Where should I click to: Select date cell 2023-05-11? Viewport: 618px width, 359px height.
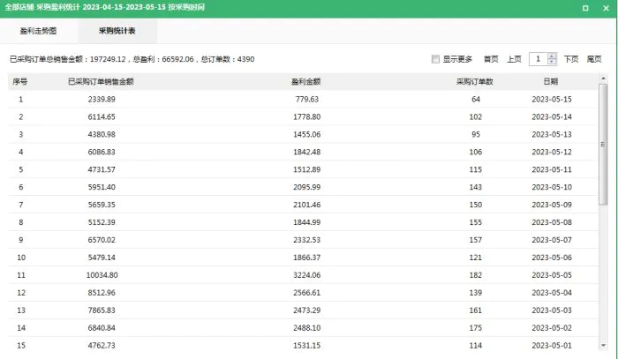552,169
